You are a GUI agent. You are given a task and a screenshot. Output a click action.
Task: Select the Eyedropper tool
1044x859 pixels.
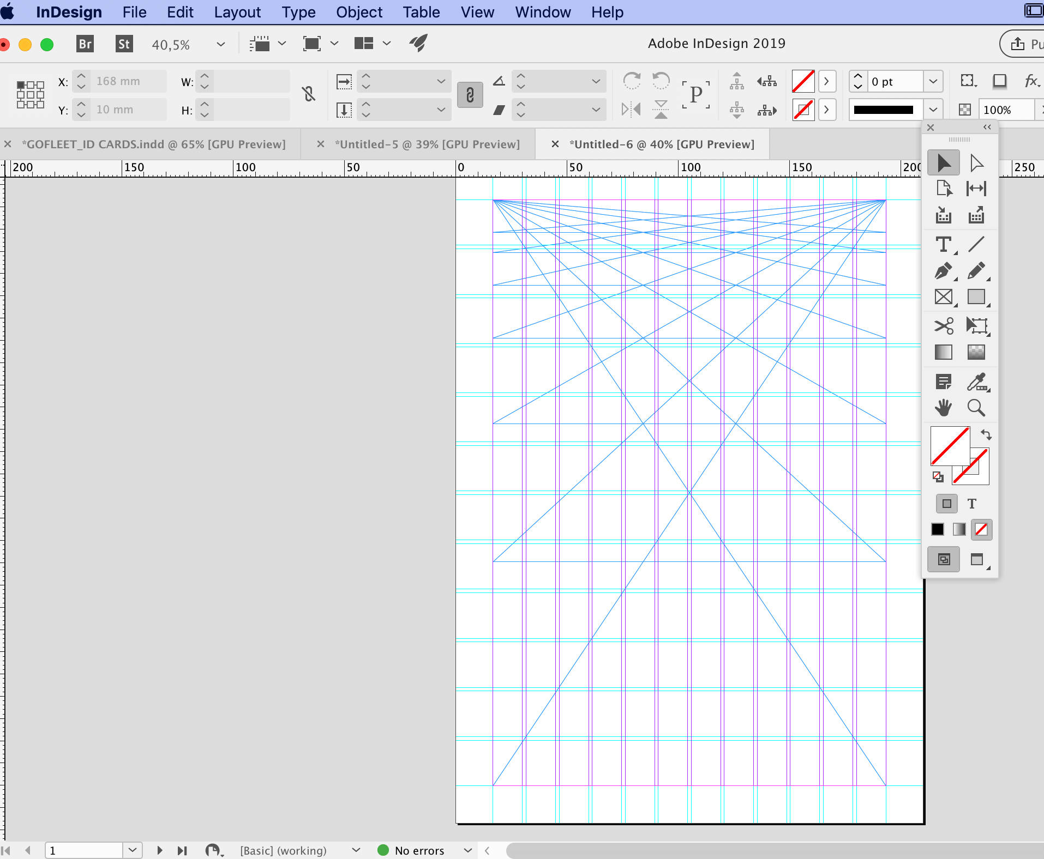pos(976,382)
